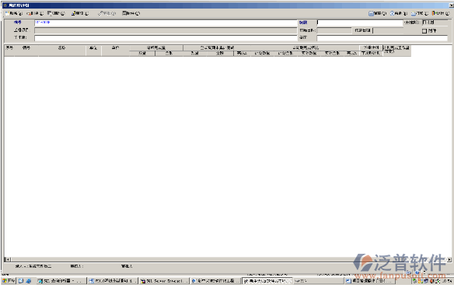Tick the checkbox at the form's right edge
Viewport: 454px width, 288px height.
pyautogui.click(x=424, y=30)
